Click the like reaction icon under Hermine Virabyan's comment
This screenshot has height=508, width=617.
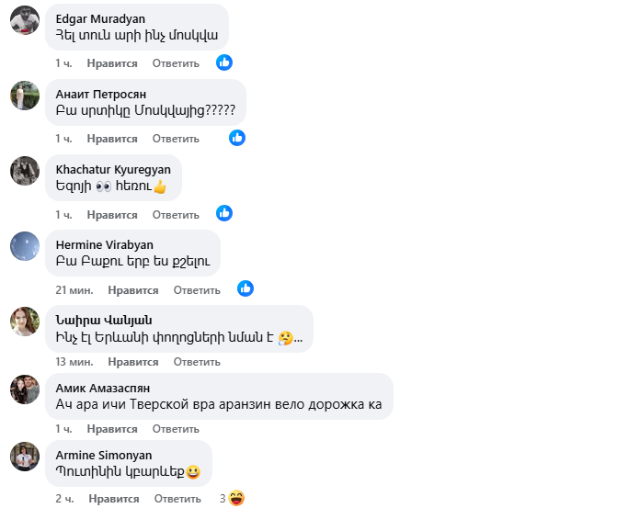coord(246,289)
